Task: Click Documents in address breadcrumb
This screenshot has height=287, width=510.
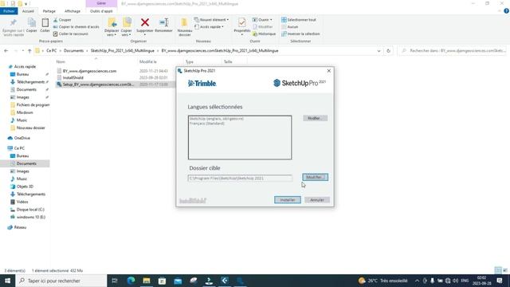Action: [x=73, y=51]
